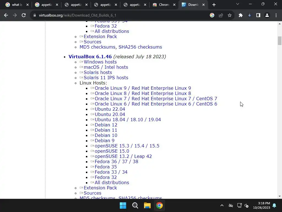Image resolution: width=282 pixels, height=212 pixels.
Task: Open Solaris 11 IPS hosts link
Action: (106, 78)
